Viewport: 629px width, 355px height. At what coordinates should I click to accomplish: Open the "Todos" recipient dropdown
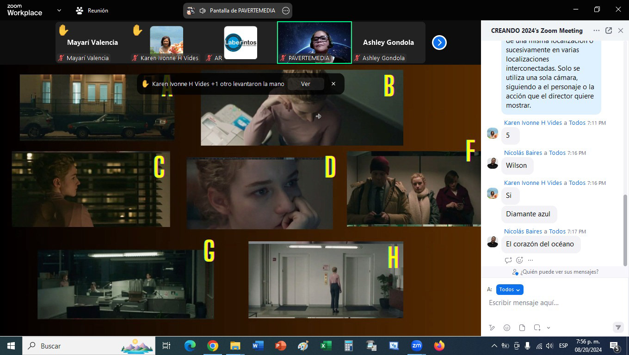click(x=509, y=289)
